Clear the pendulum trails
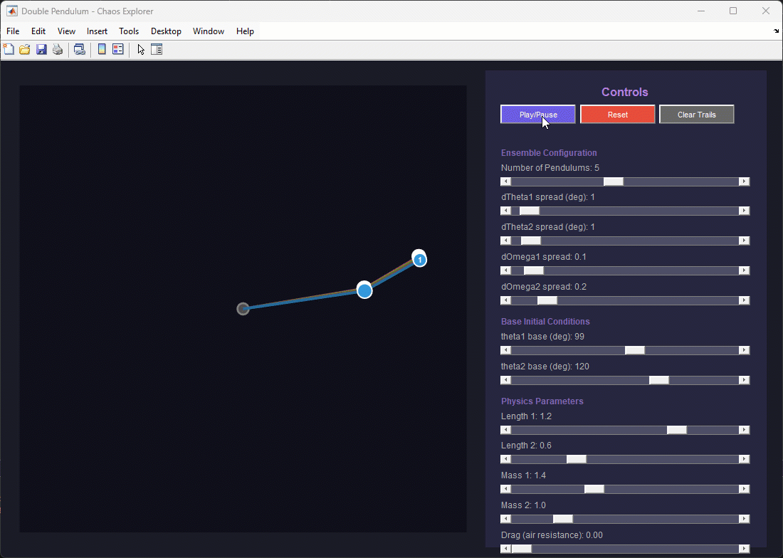Image resolution: width=783 pixels, height=558 pixels. (x=696, y=114)
